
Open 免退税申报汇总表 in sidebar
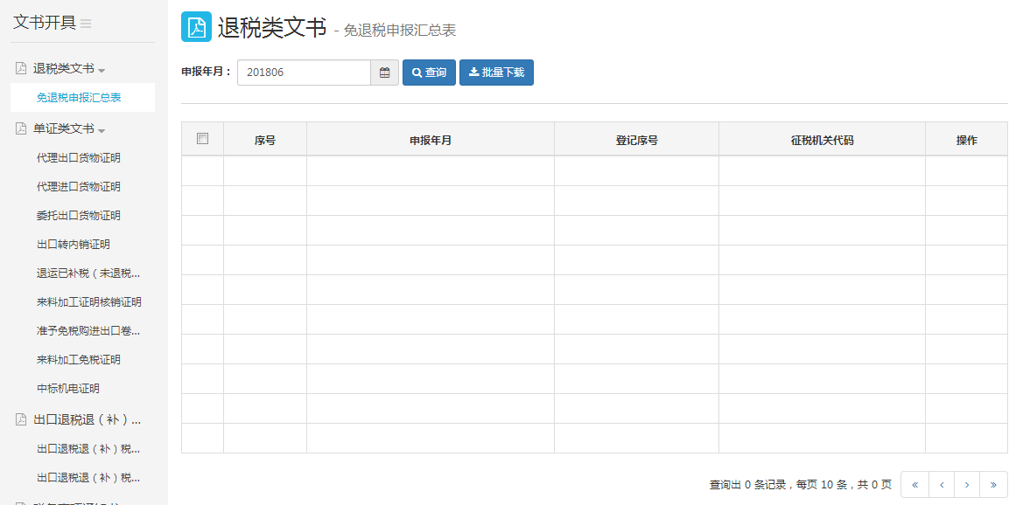[79, 98]
